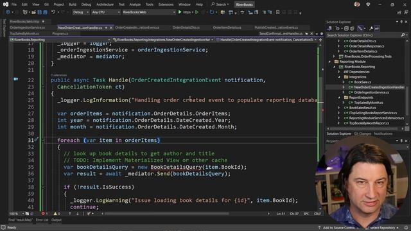Start debugging with the green https play button
The image size is (411, 231).
[x=180, y=12]
